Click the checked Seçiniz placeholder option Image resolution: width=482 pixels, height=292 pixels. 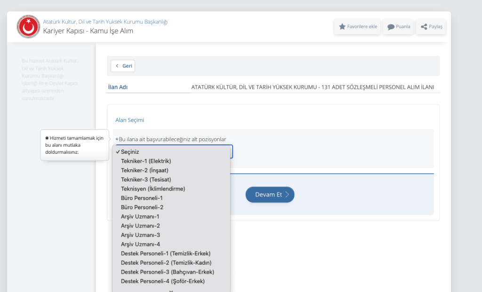[x=130, y=152]
